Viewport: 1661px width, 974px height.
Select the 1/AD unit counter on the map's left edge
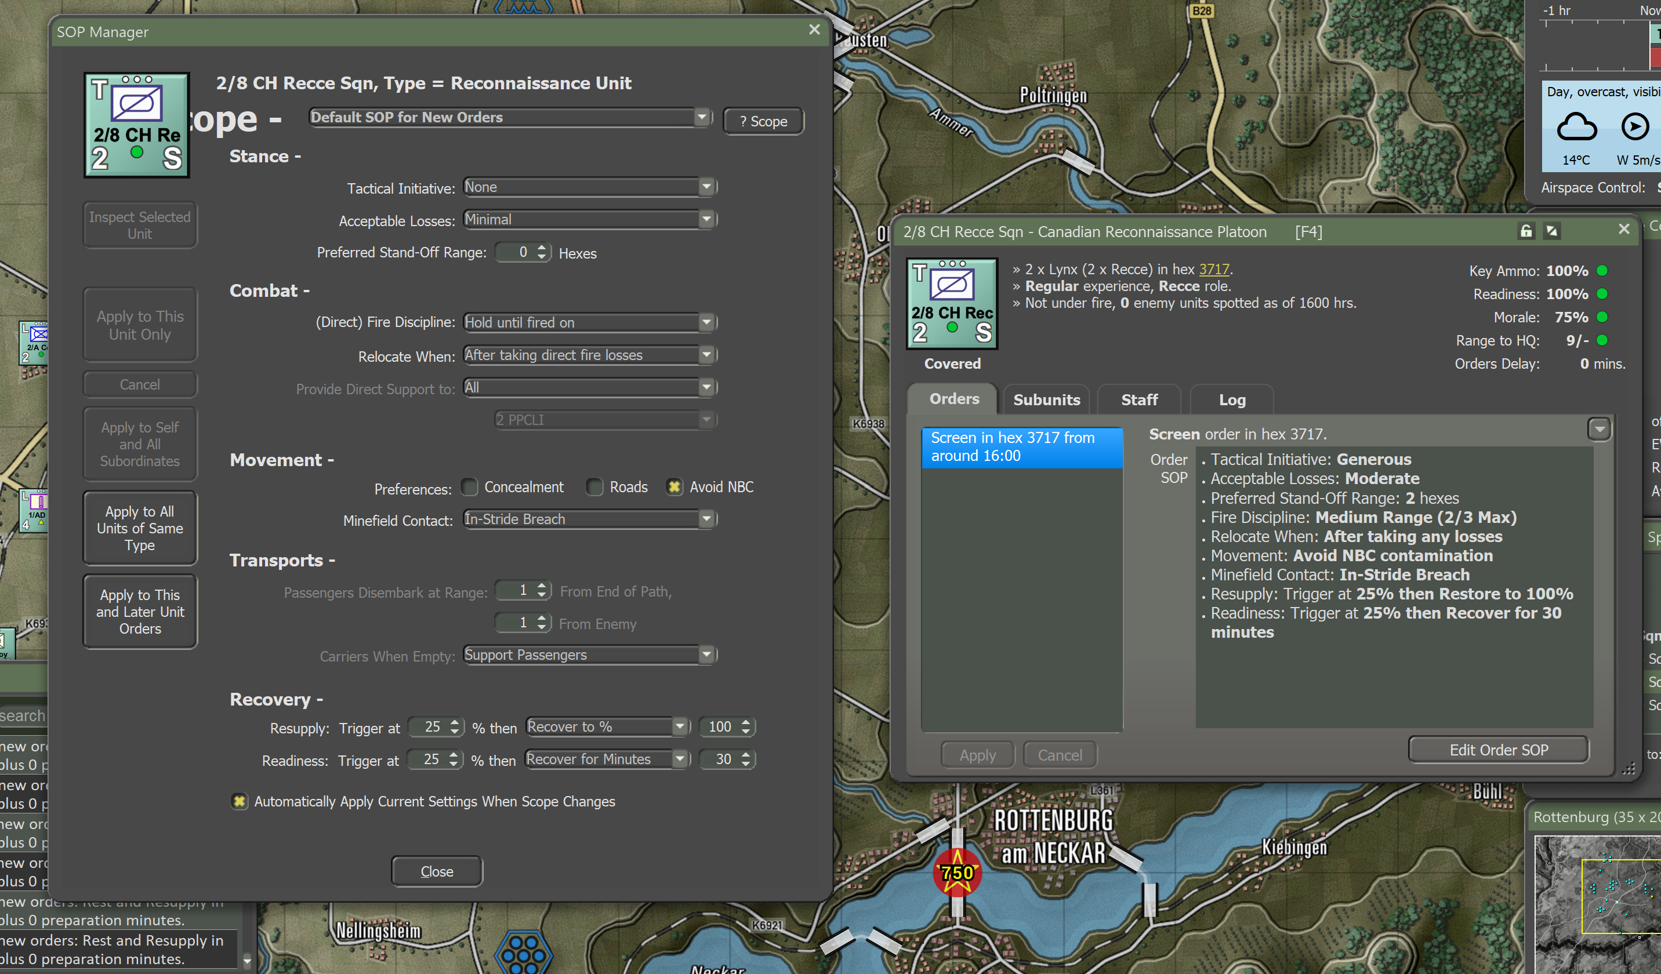34,510
